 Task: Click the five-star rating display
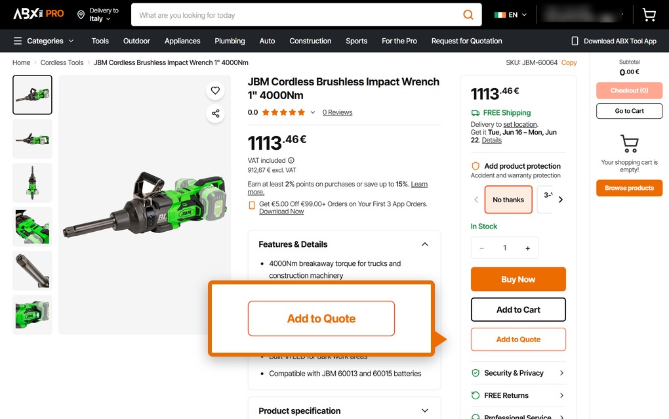283,112
